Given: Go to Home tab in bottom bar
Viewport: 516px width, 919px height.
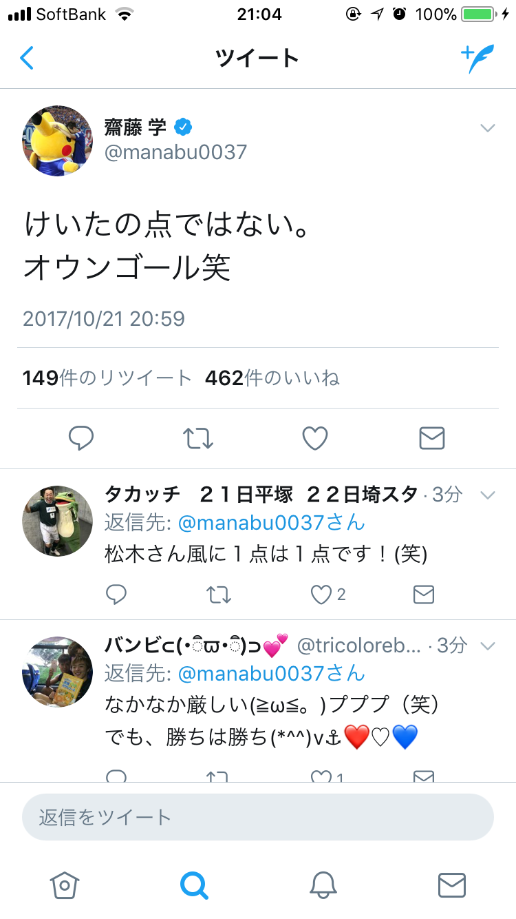Looking at the screenshot, I should coord(65,885).
